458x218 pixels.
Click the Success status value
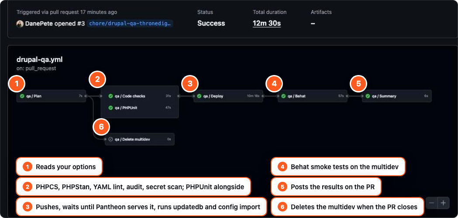click(211, 24)
